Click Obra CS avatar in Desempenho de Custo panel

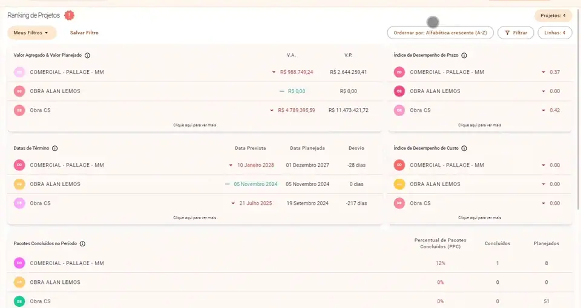tap(399, 203)
